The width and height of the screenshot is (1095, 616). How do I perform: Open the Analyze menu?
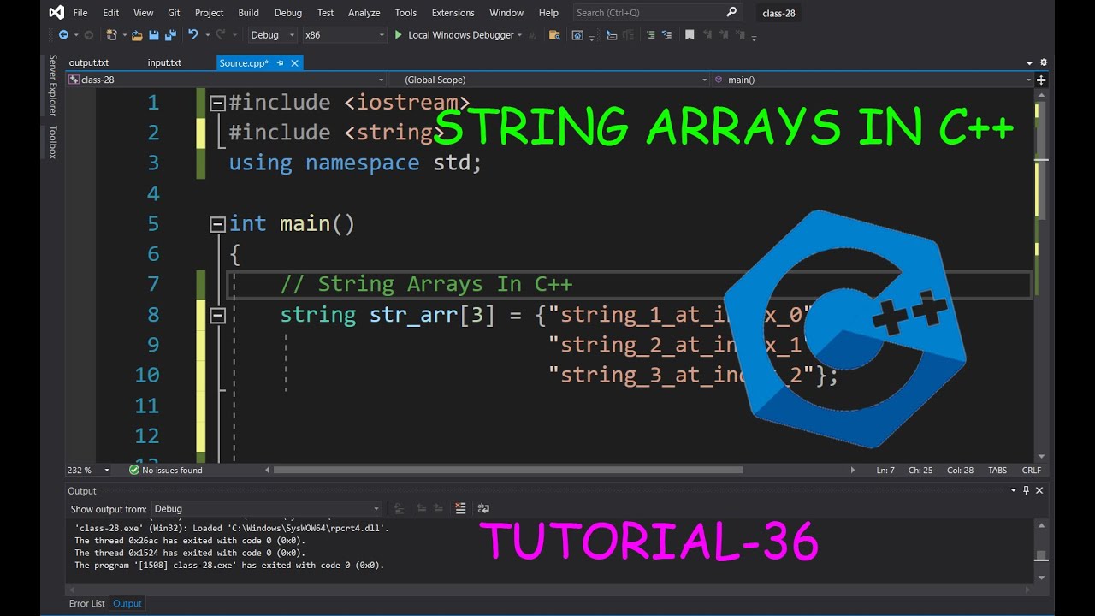coord(364,13)
